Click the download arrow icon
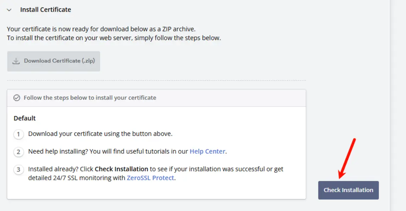Viewport: 406px width, 211px height. tap(16, 61)
